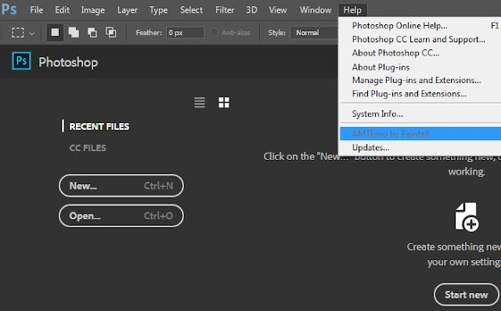Open the View menu

[278, 10]
